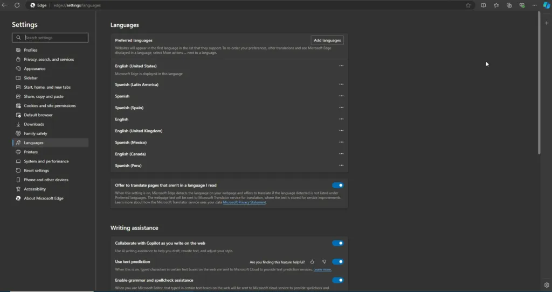Open Browser essentials heart icon
Screen dimensions: 552x292
(x=522, y=5)
